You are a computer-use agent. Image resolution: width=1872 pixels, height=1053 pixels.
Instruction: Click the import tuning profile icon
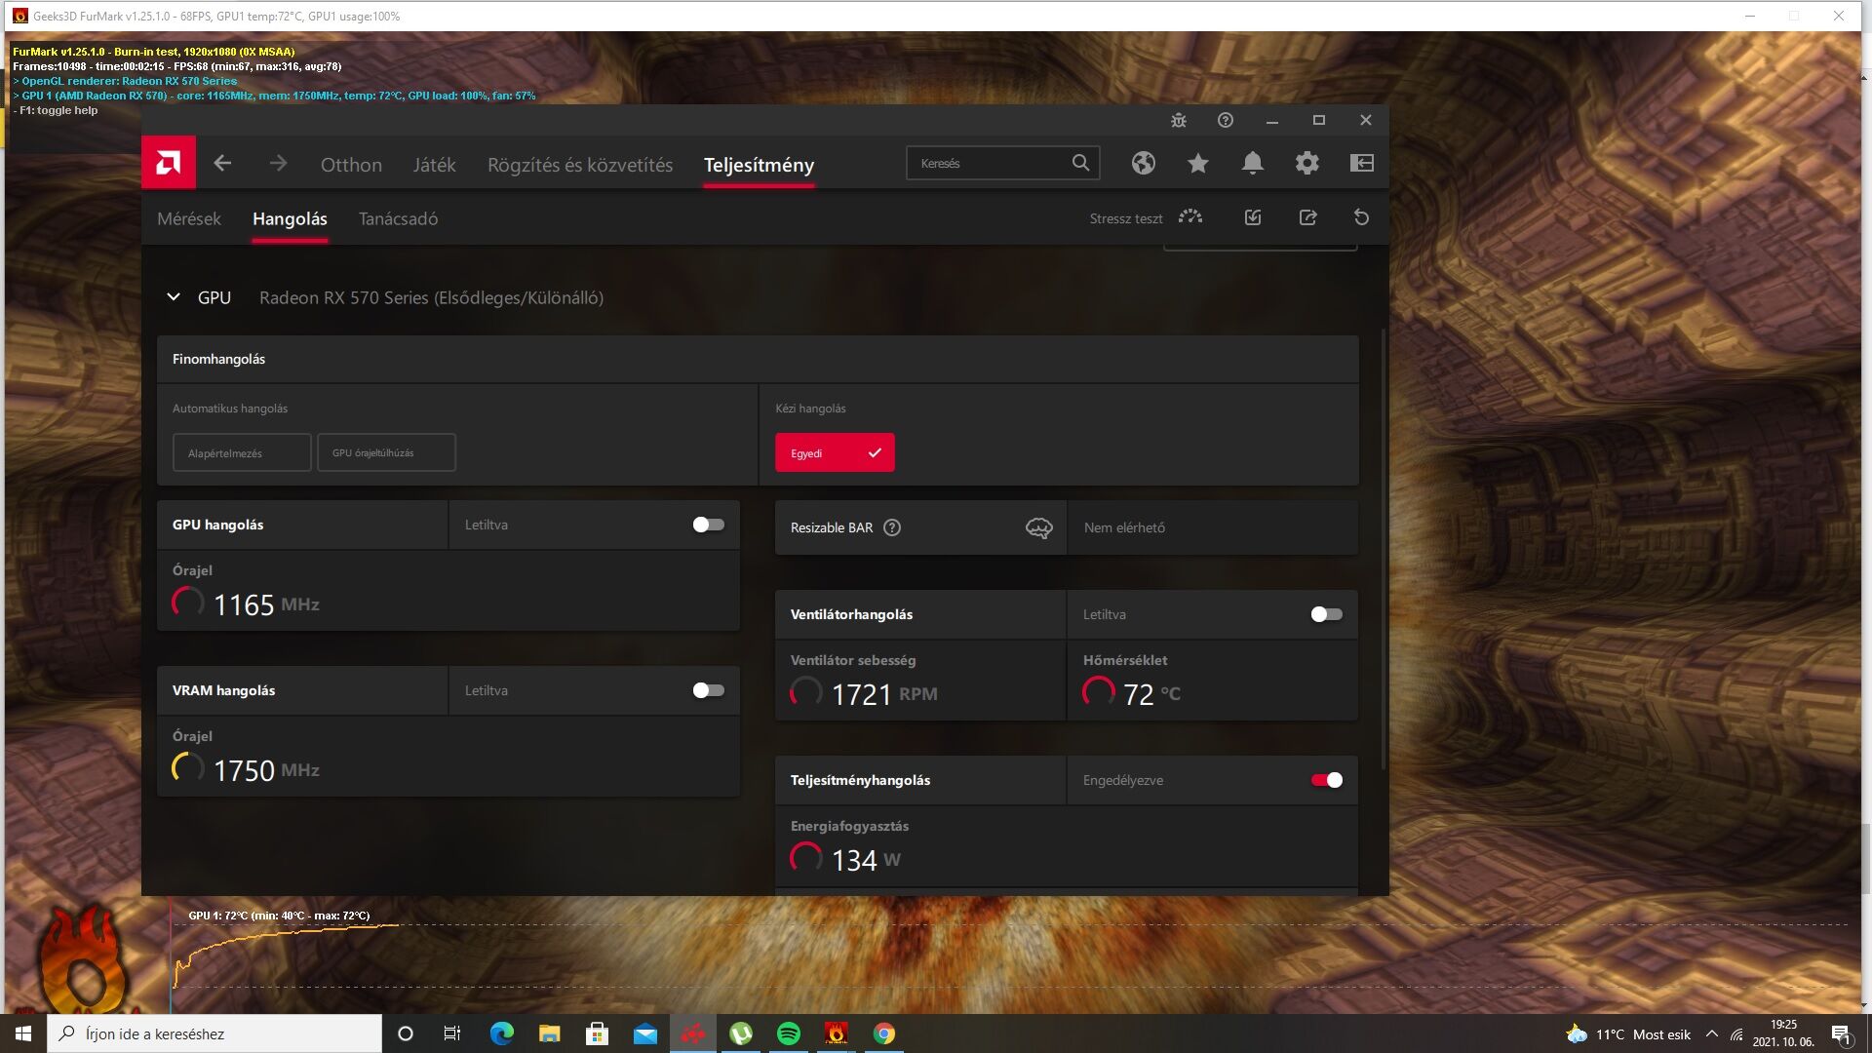(x=1253, y=217)
